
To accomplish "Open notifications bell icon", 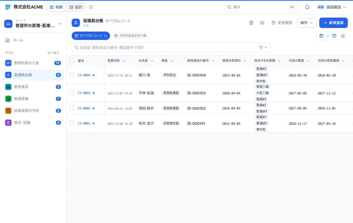I will [307, 7].
